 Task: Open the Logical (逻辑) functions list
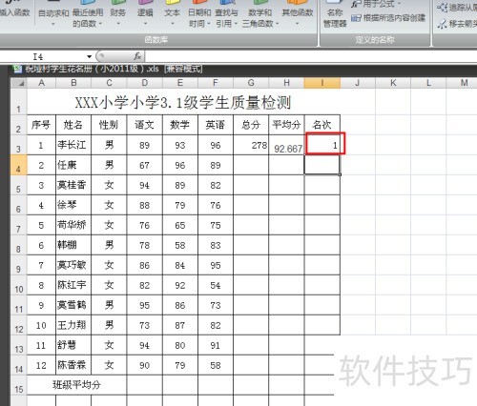(x=145, y=14)
